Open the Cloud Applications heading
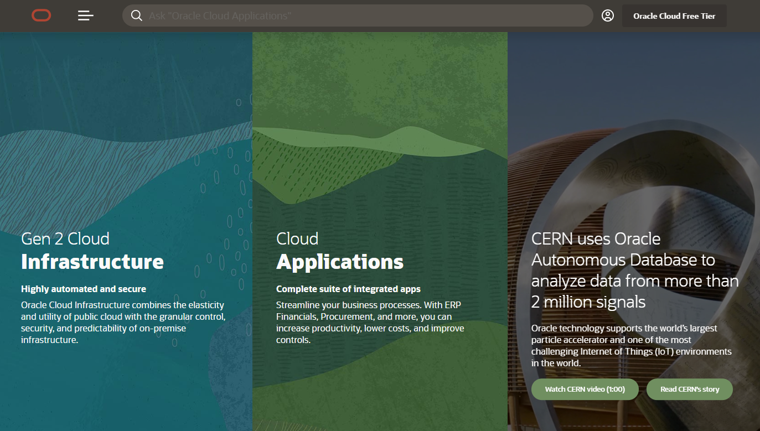 (340, 251)
